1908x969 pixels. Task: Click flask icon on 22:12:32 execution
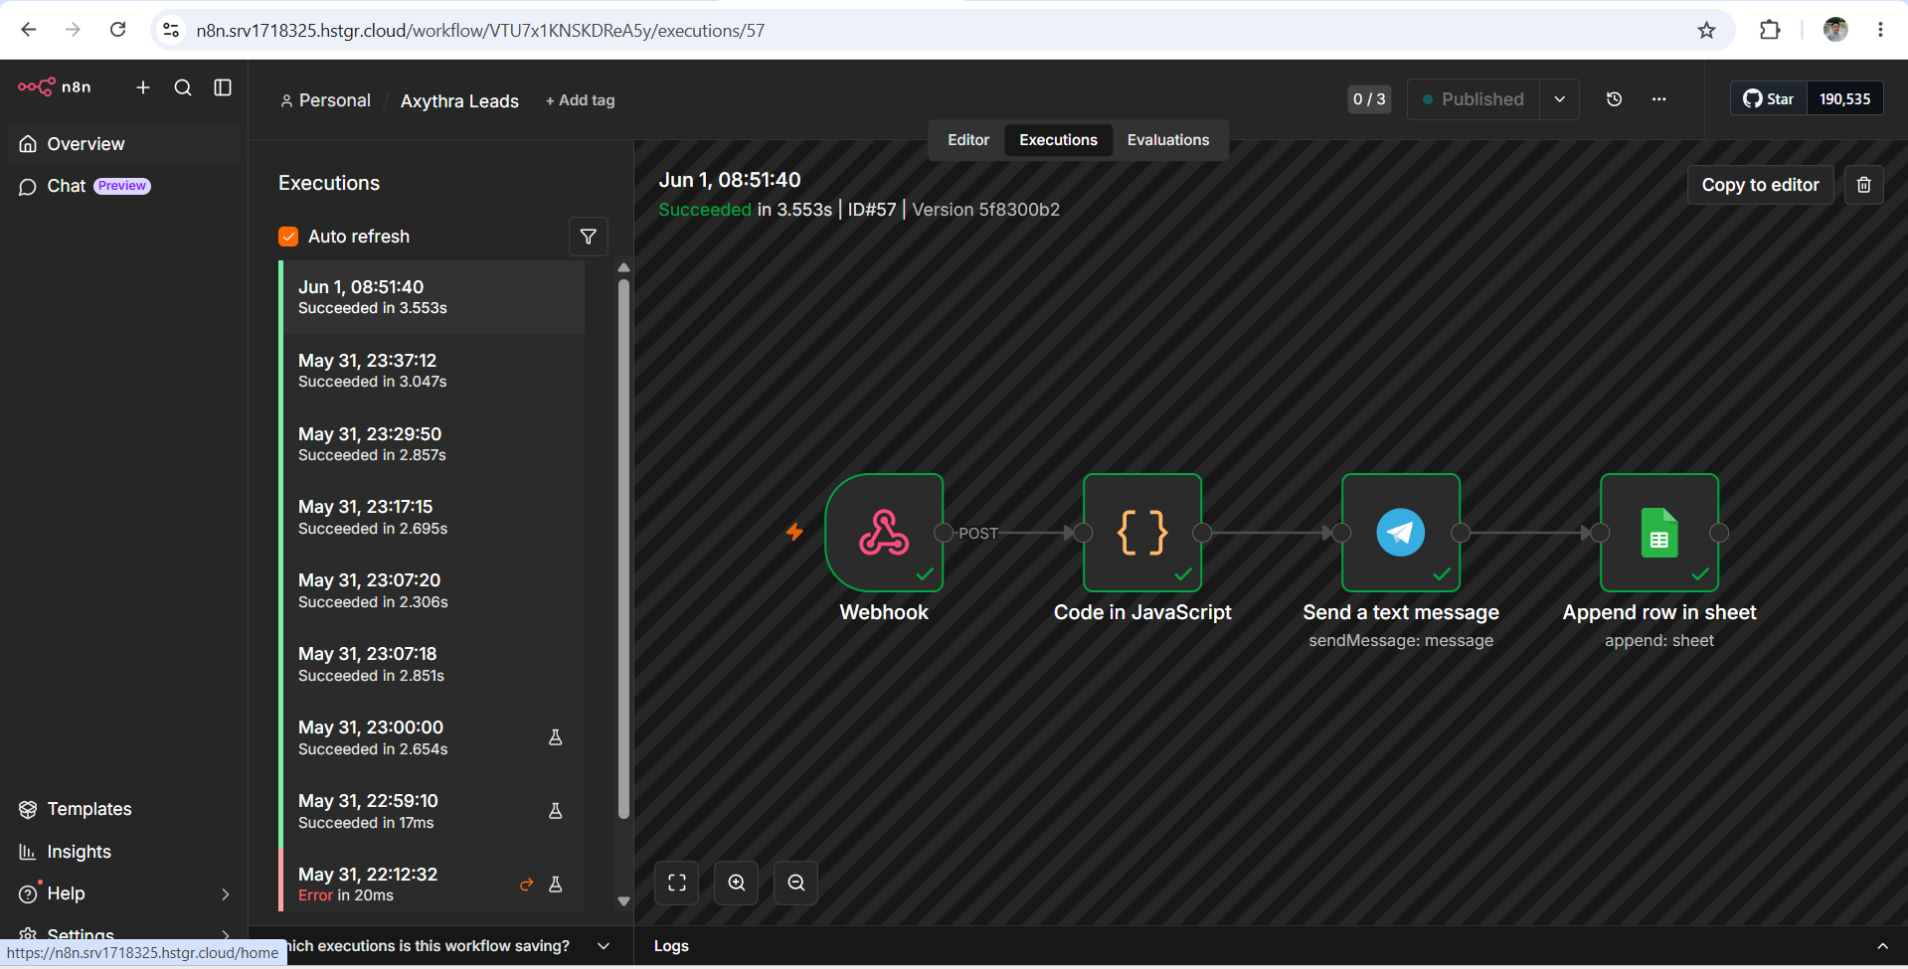(556, 885)
